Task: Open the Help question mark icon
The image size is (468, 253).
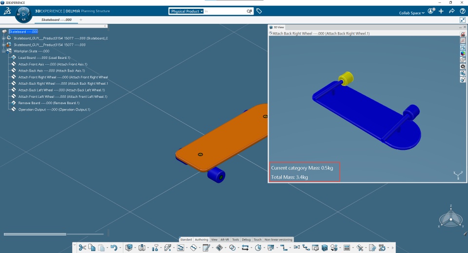Action: [462, 11]
